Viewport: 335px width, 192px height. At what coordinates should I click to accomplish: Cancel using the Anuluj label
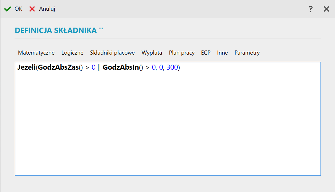coord(47,9)
